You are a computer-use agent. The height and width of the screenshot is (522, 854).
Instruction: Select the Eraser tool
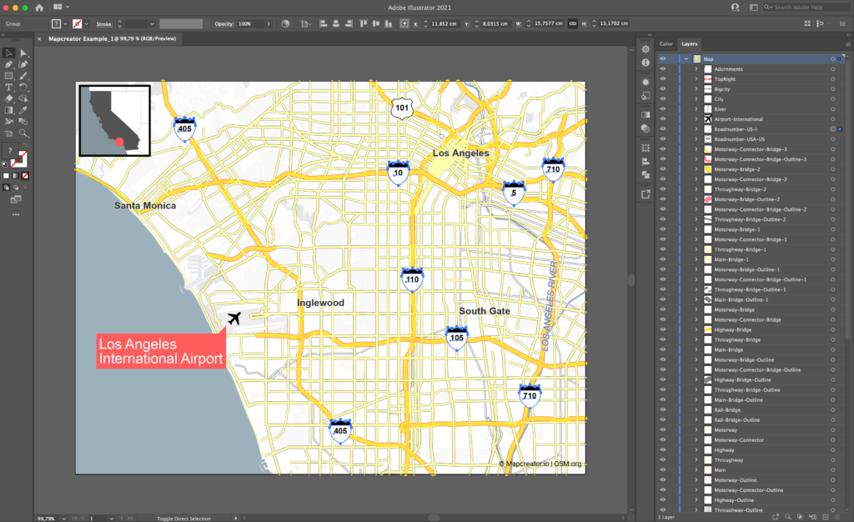coord(8,98)
